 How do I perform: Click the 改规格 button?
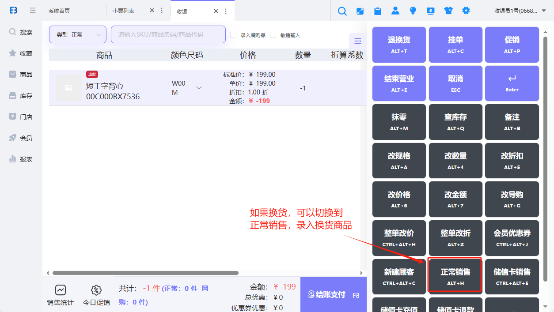coord(399,161)
